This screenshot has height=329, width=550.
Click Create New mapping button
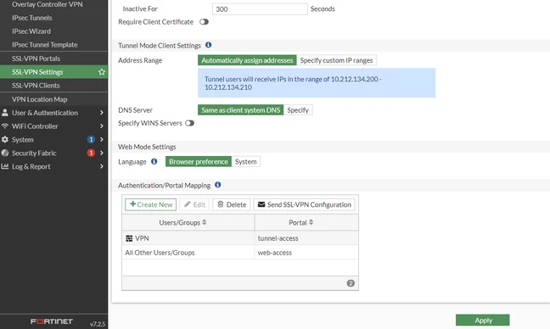pos(150,204)
